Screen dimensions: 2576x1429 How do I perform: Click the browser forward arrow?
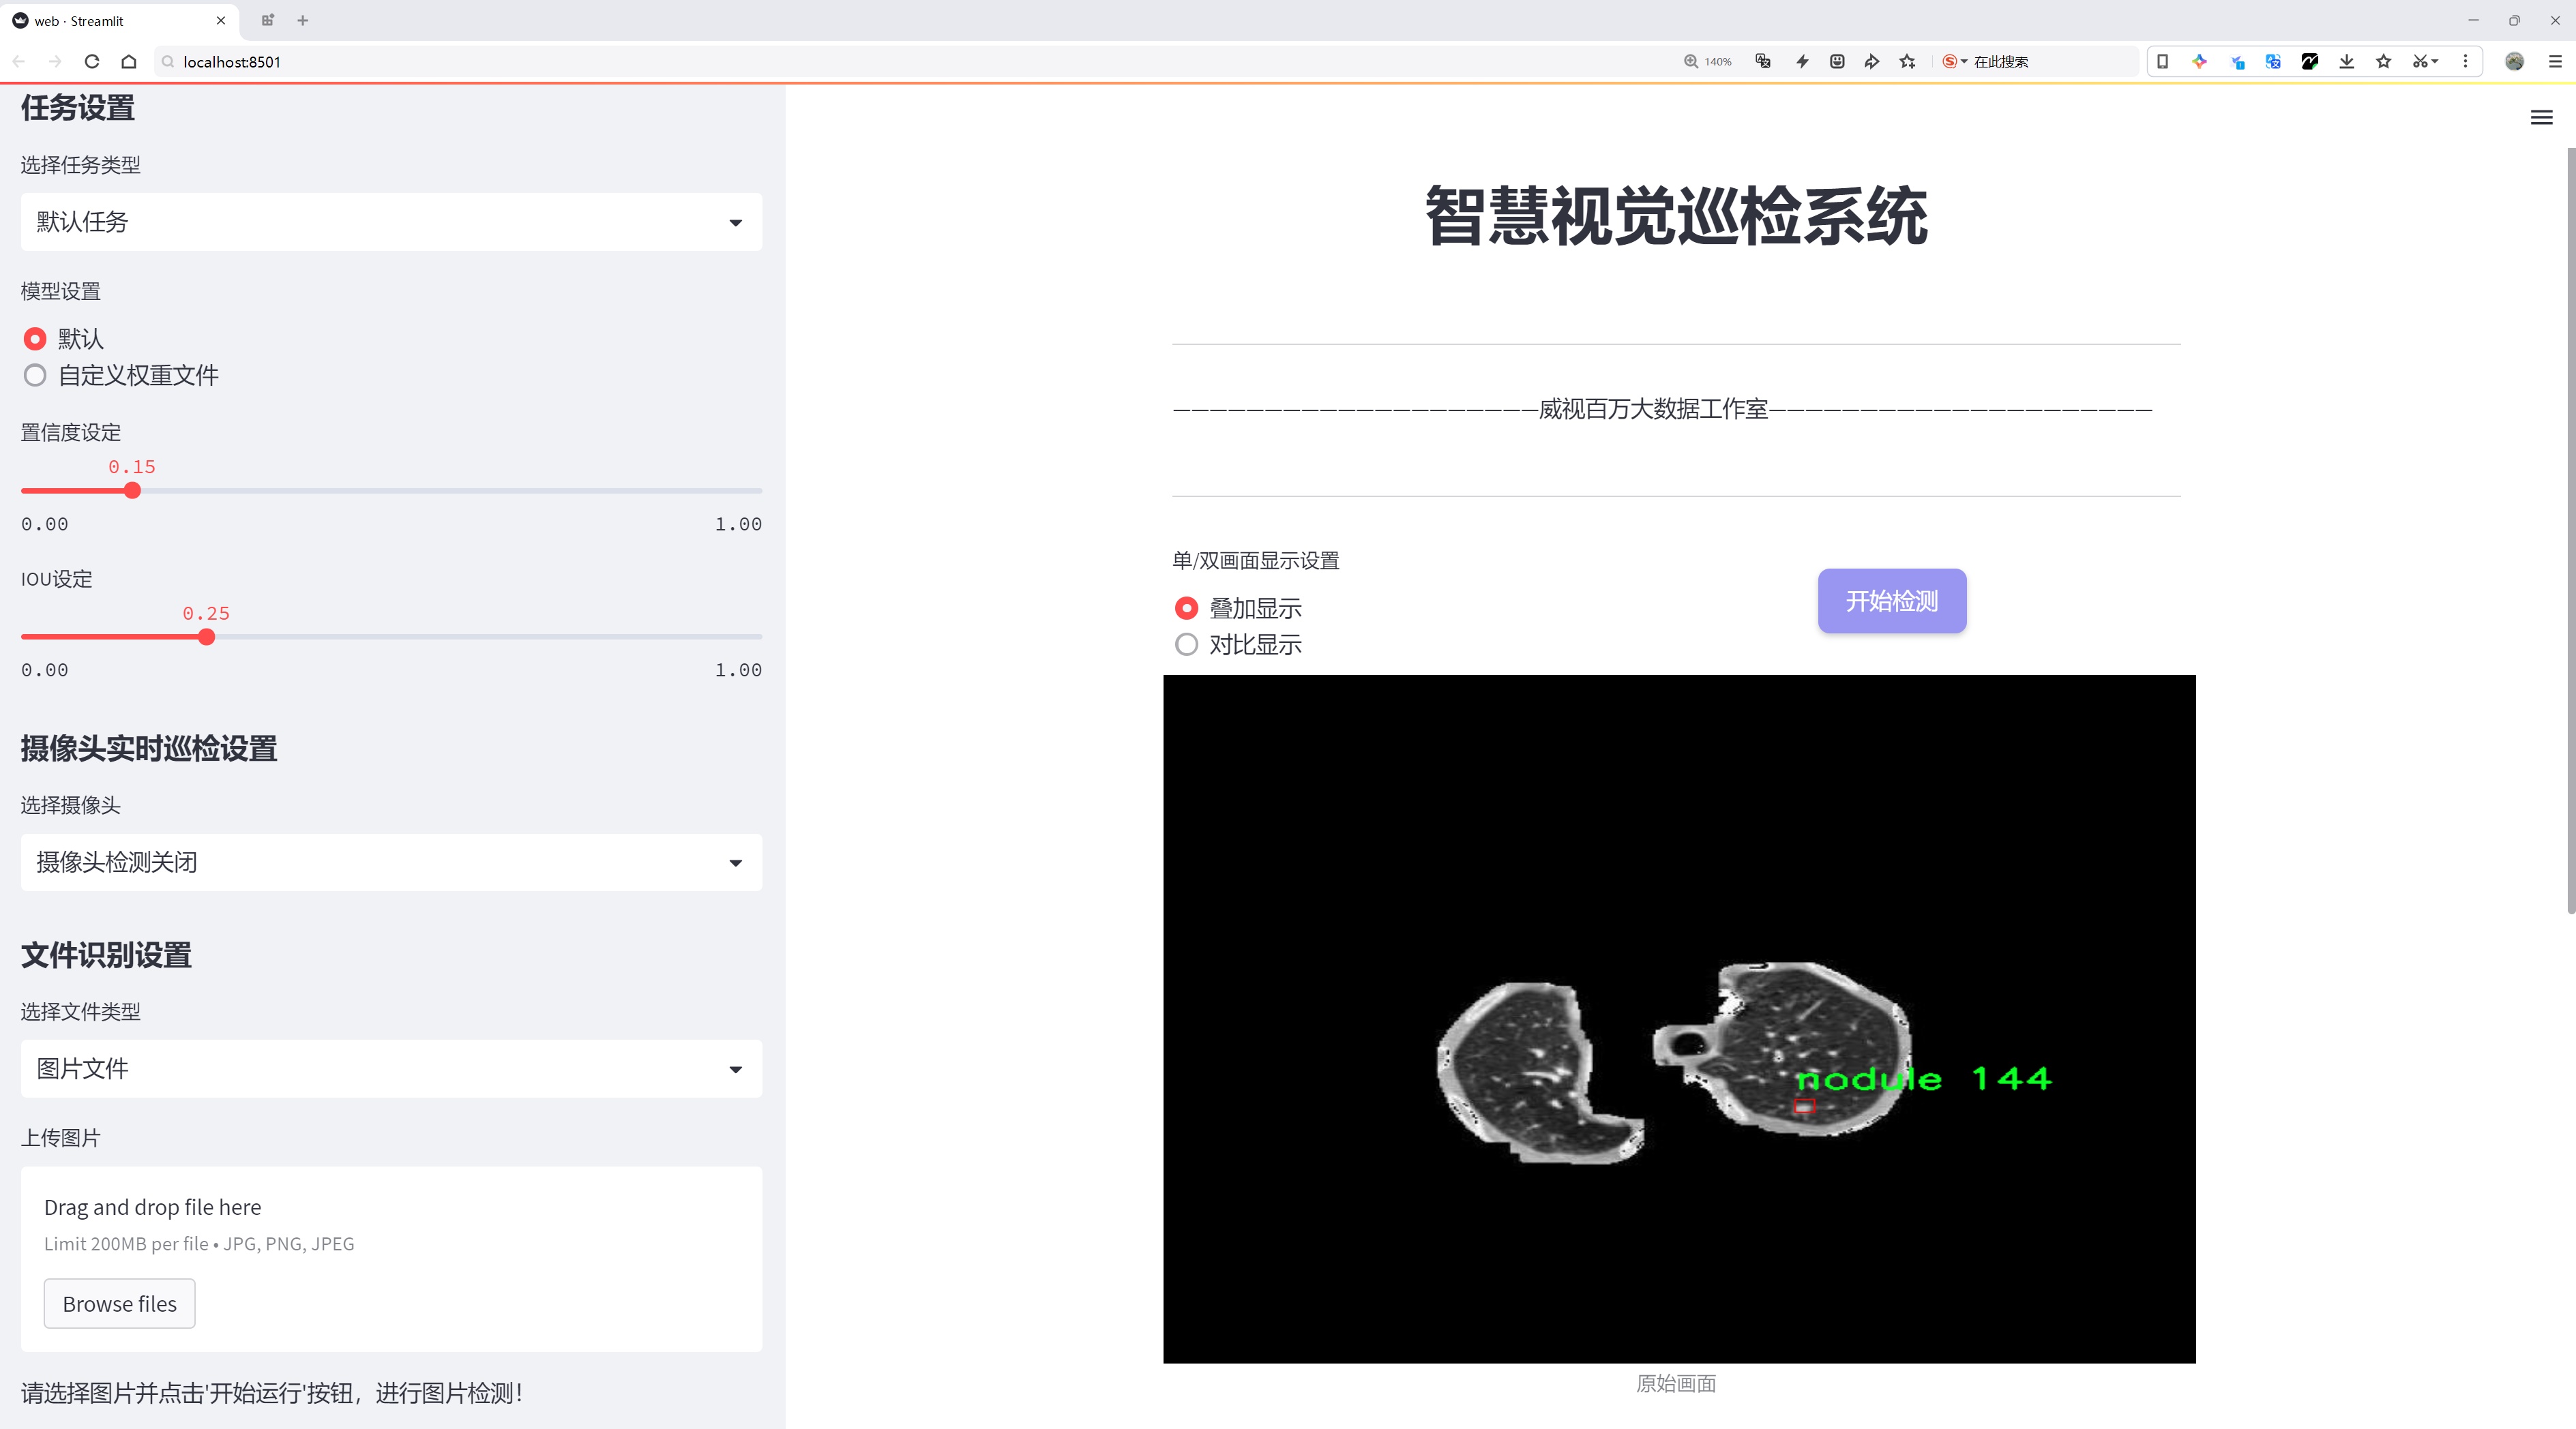[55, 61]
